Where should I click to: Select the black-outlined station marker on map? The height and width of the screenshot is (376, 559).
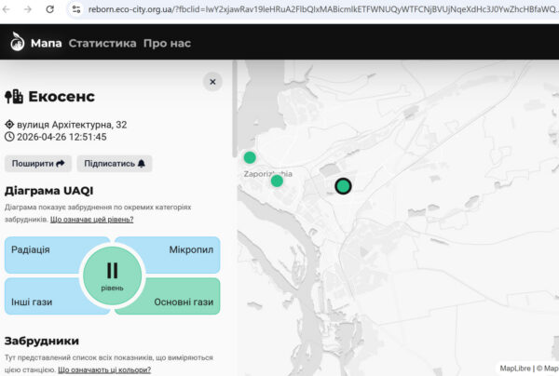tap(343, 186)
